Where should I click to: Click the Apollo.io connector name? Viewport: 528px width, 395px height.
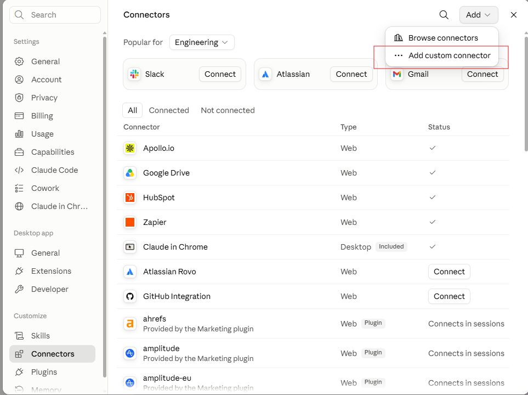tap(158, 148)
